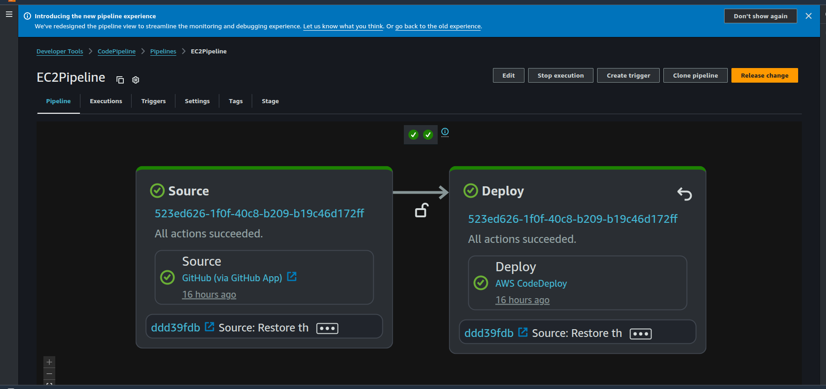Viewport: 826px width, 389px height.
Task: Click Release change button
Action: tap(765, 75)
